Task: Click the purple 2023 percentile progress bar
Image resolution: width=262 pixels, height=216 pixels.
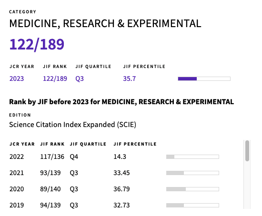Action: point(204,79)
